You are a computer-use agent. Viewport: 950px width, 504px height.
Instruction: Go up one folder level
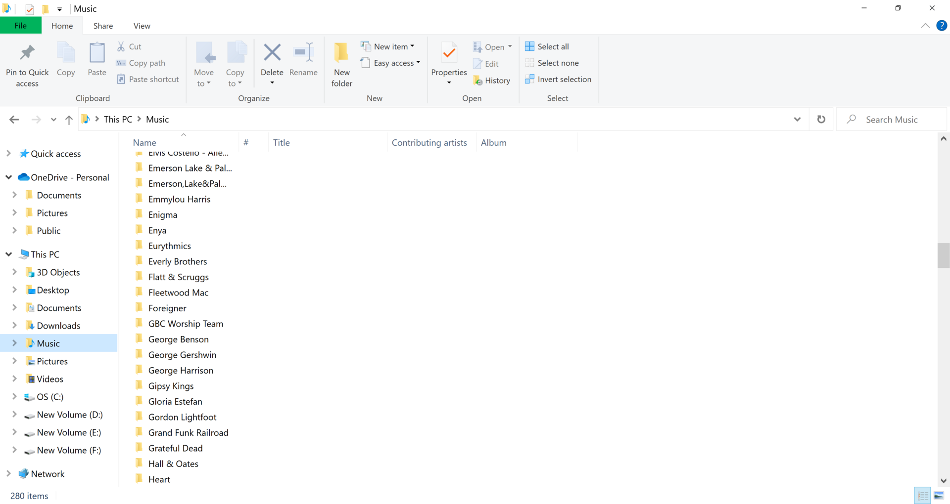69,119
